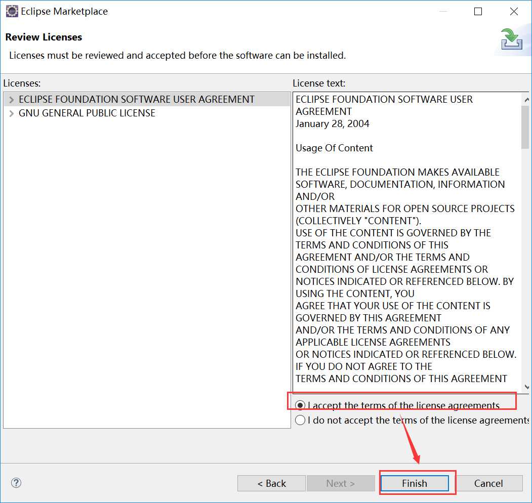Click the Eclipse Marketplace title bar icon
532x503 pixels.
[12, 11]
